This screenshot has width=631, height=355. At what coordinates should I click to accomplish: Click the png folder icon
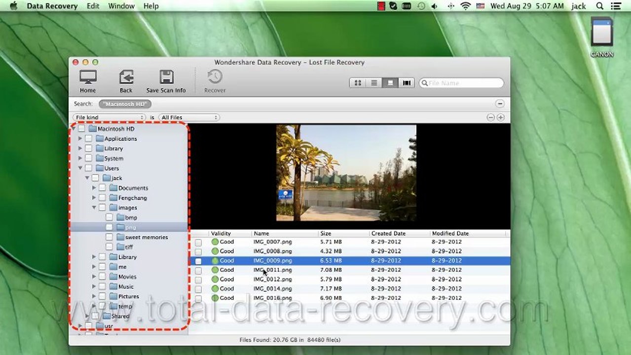[x=120, y=227]
